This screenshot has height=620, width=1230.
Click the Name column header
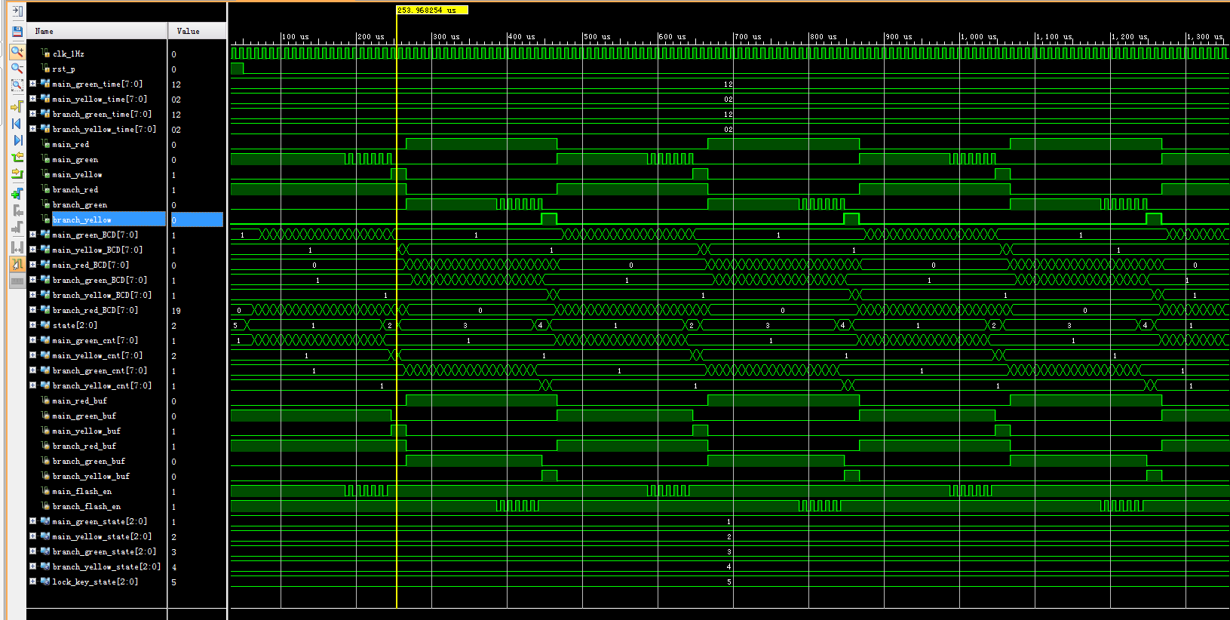97,31
